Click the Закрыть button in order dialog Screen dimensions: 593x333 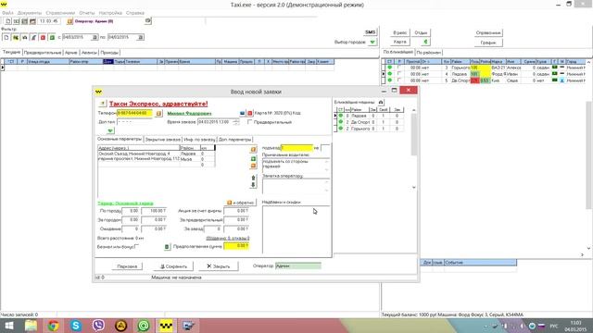point(219,266)
